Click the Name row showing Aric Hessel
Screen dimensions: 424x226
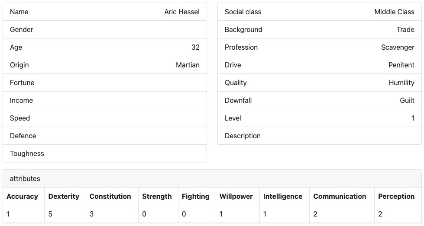point(104,12)
